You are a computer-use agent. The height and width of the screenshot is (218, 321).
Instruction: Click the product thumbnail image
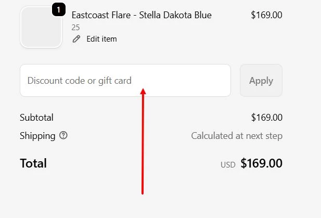[x=41, y=28]
